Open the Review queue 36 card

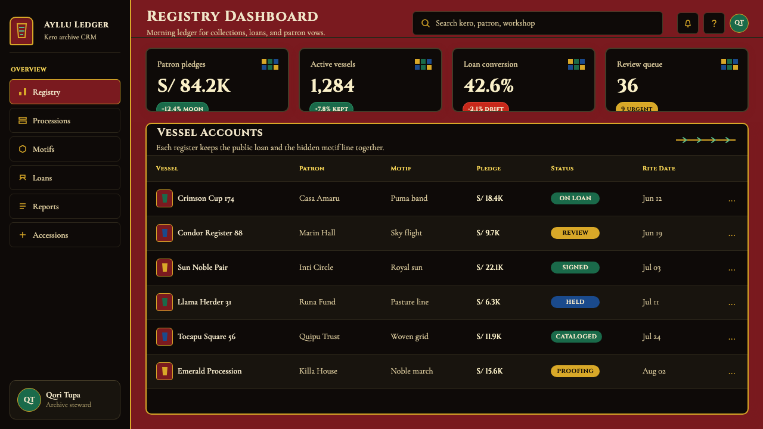click(x=677, y=80)
